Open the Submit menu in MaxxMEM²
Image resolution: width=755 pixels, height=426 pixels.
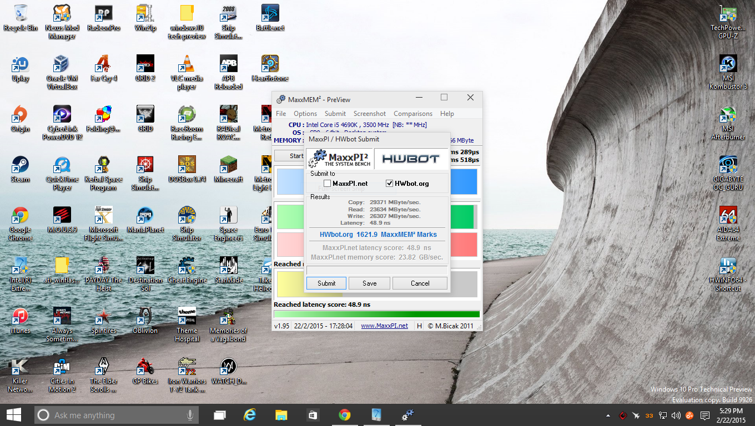coord(335,114)
